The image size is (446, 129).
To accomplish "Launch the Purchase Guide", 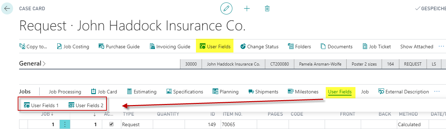I will pos(119,47).
